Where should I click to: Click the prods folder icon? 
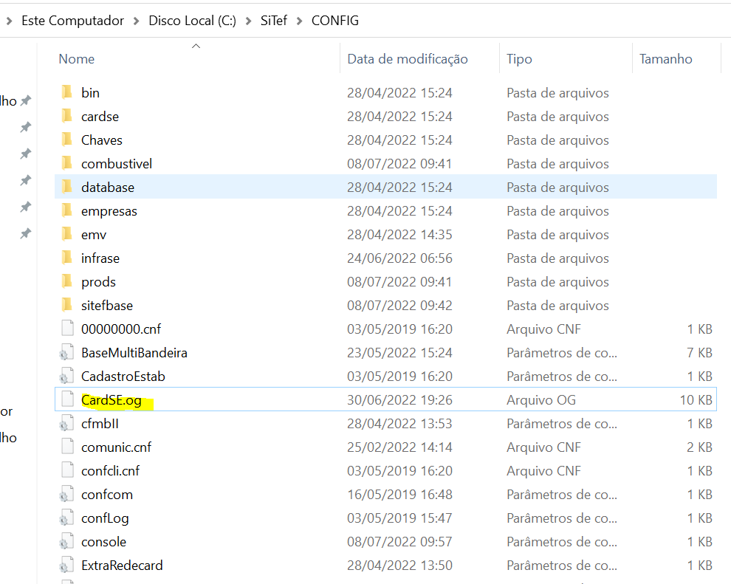pyautogui.click(x=67, y=281)
